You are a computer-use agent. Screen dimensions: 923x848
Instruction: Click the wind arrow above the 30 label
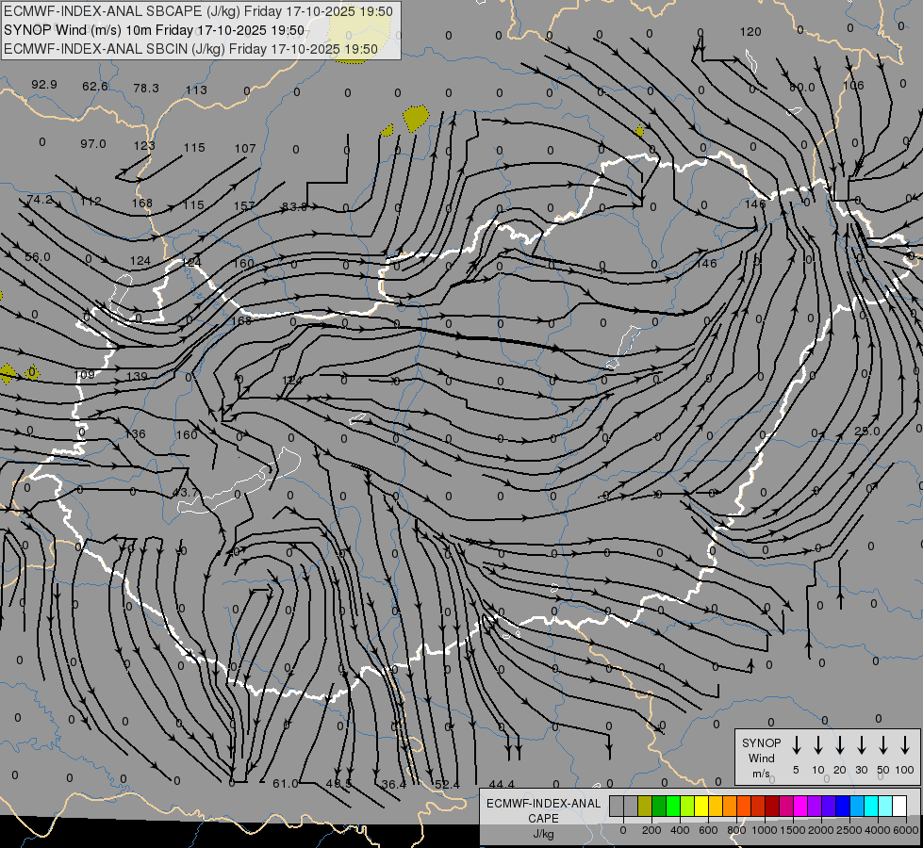861,745
